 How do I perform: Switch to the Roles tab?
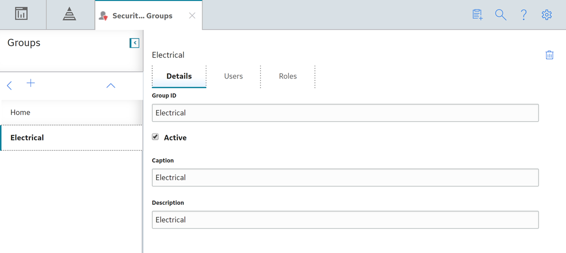point(288,76)
